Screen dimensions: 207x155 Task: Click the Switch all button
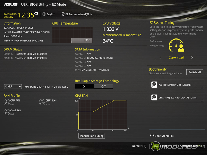tap(195, 72)
